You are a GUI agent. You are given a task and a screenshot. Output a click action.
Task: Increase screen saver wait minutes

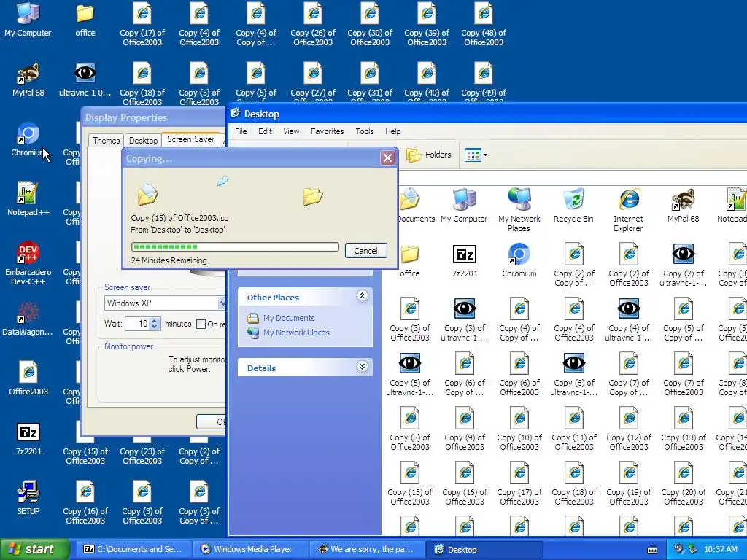point(155,321)
